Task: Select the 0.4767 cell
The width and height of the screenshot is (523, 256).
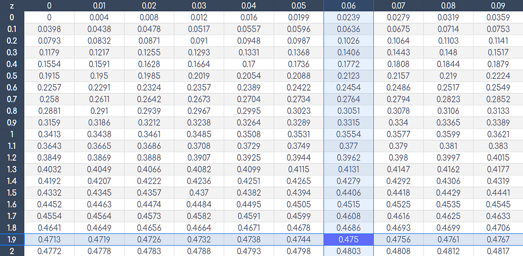Action: pyautogui.click(x=498, y=240)
